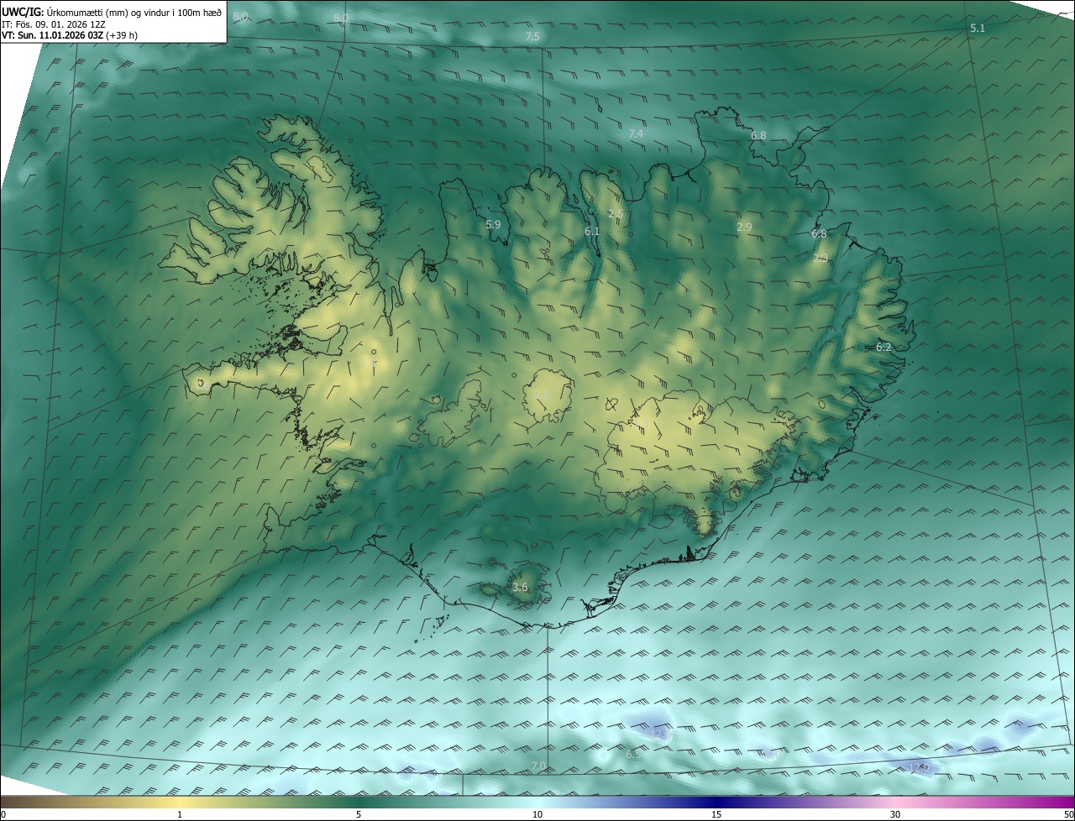
Task: Click the 6.1 value label on the map
Action: (x=592, y=232)
